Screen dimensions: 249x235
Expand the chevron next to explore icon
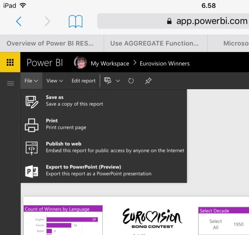pyautogui.click(x=118, y=81)
